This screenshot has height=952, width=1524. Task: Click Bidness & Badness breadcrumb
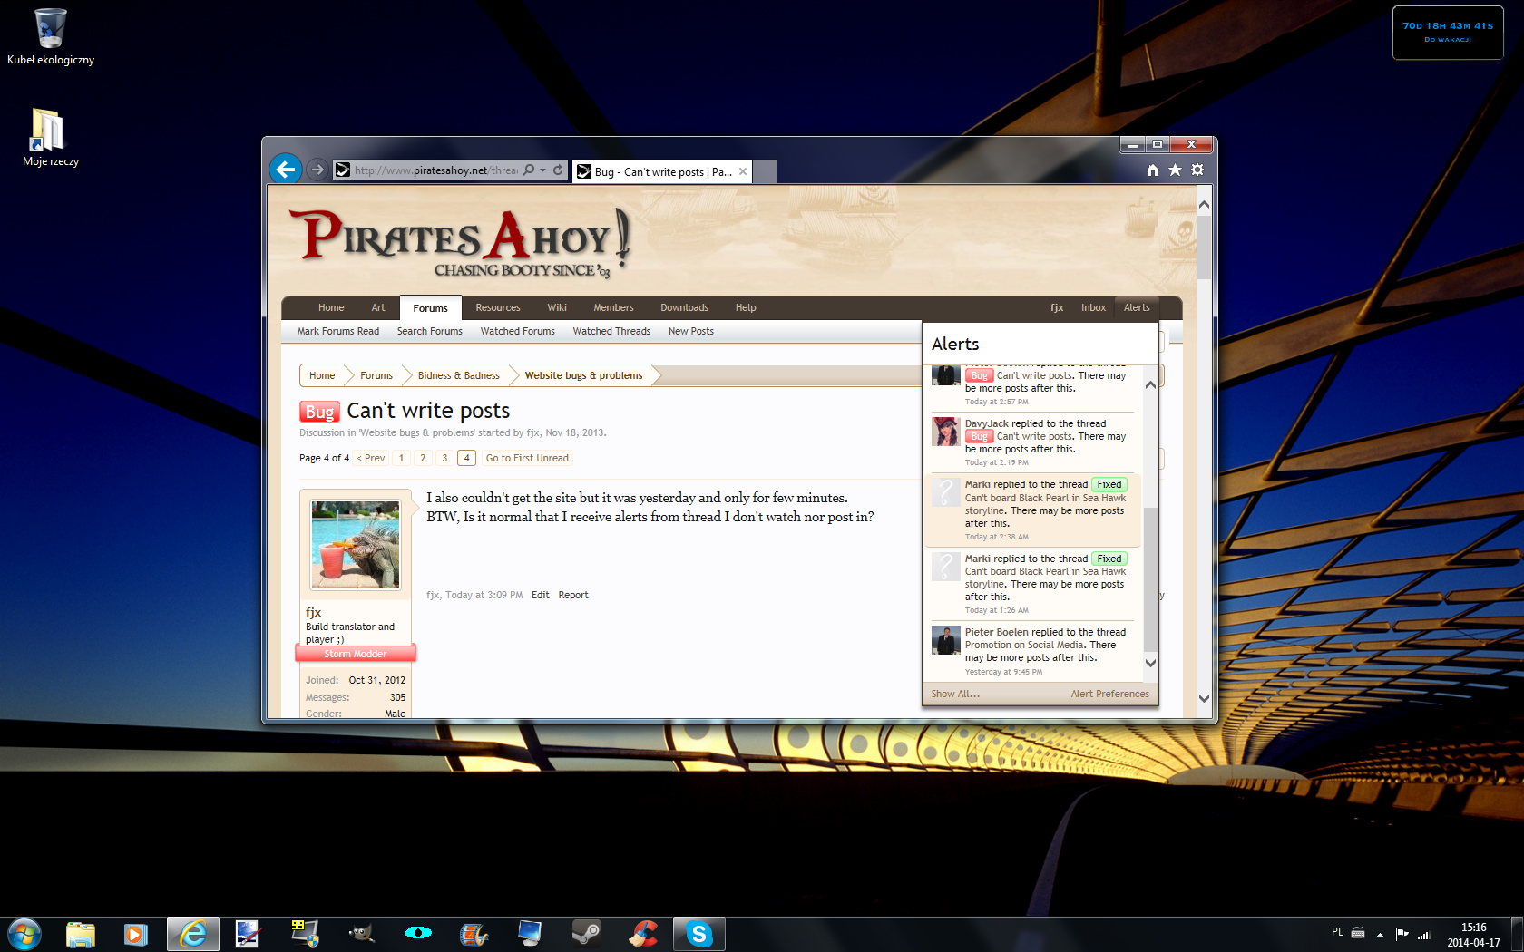tap(459, 375)
